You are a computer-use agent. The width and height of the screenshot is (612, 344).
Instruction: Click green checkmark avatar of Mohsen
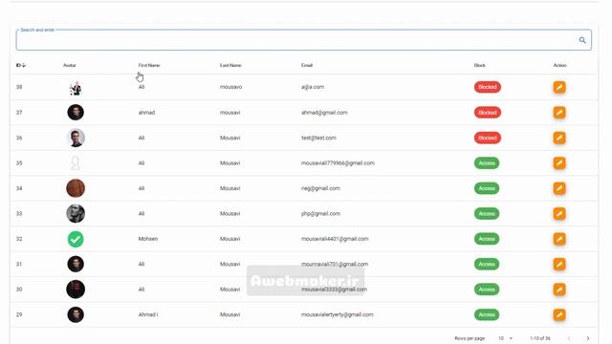[76, 239]
